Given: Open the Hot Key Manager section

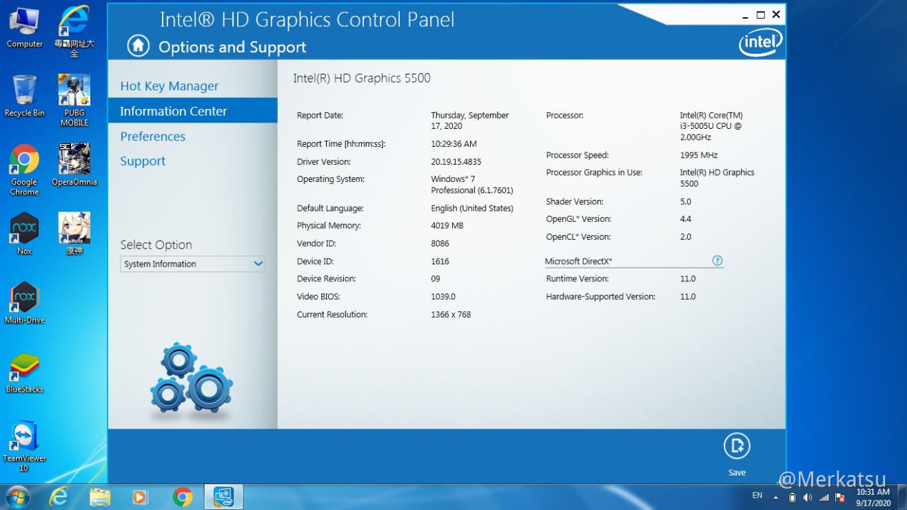Looking at the screenshot, I should point(169,86).
